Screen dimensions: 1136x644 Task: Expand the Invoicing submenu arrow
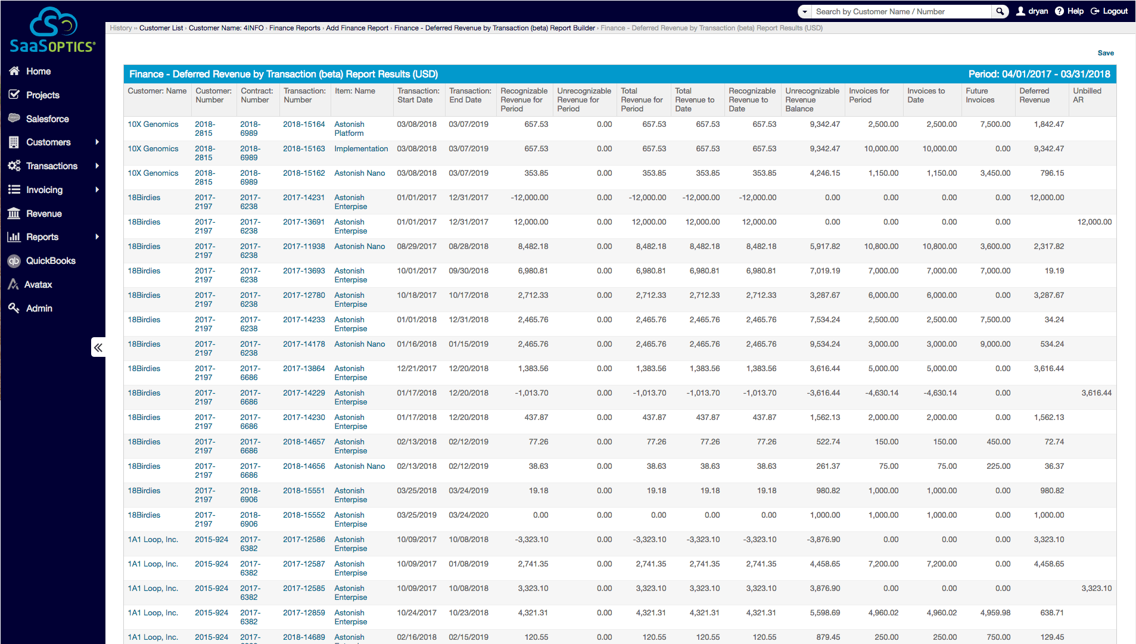(x=97, y=189)
